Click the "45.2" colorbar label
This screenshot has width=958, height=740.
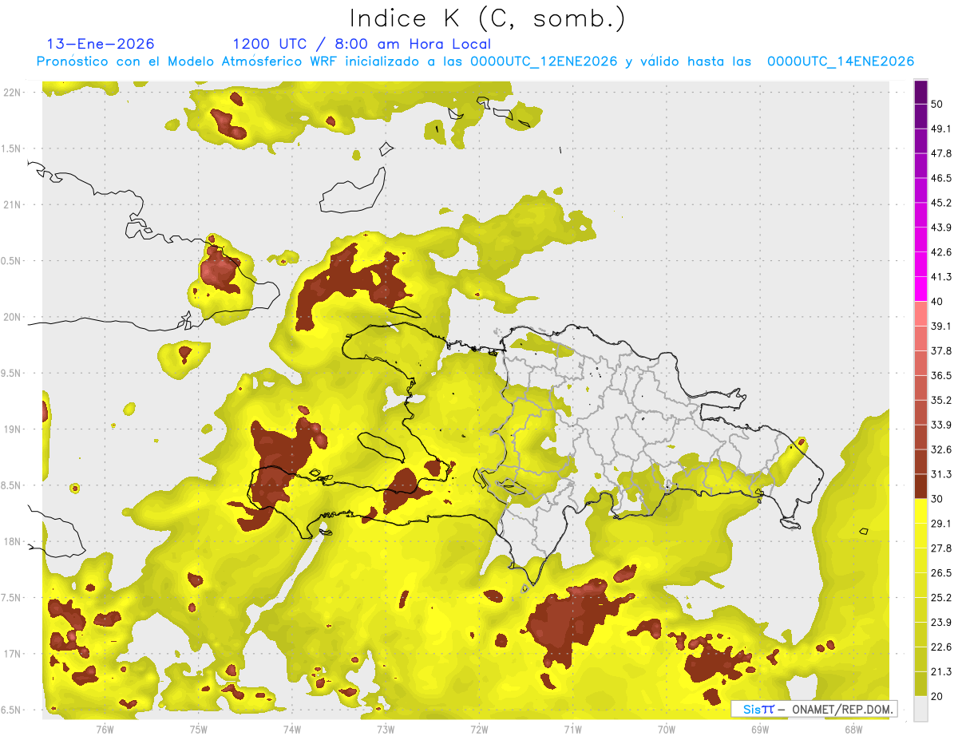click(x=941, y=203)
